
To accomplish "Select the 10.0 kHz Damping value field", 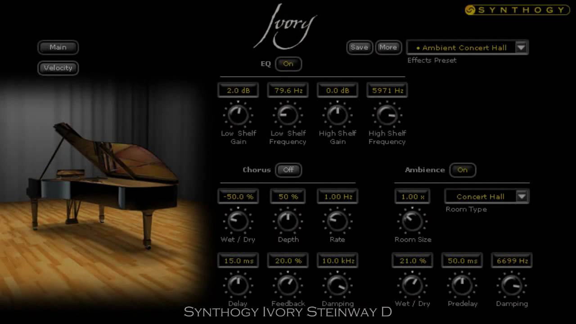I will click(337, 261).
